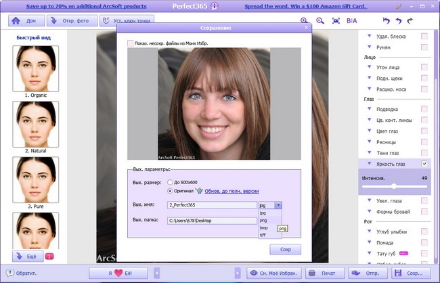The image size is (440, 283).
Task: Open the wrench settings icon
Action: pos(399,6)
